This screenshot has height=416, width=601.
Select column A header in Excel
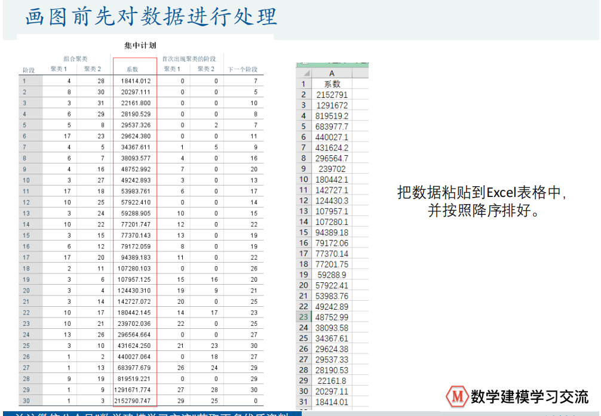pyautogui.click(x=332, y=73)
